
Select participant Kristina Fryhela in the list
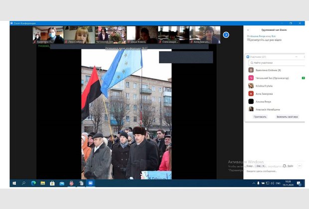[264, 86]
